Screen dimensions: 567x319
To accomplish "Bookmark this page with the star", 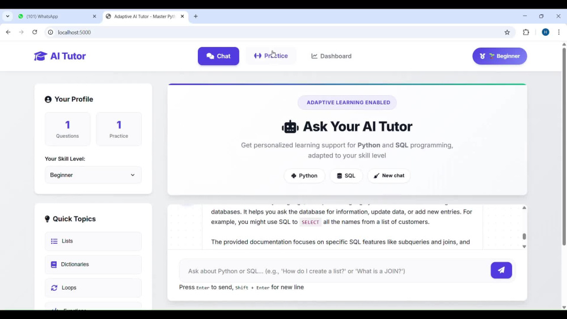I will pos(507,32).
